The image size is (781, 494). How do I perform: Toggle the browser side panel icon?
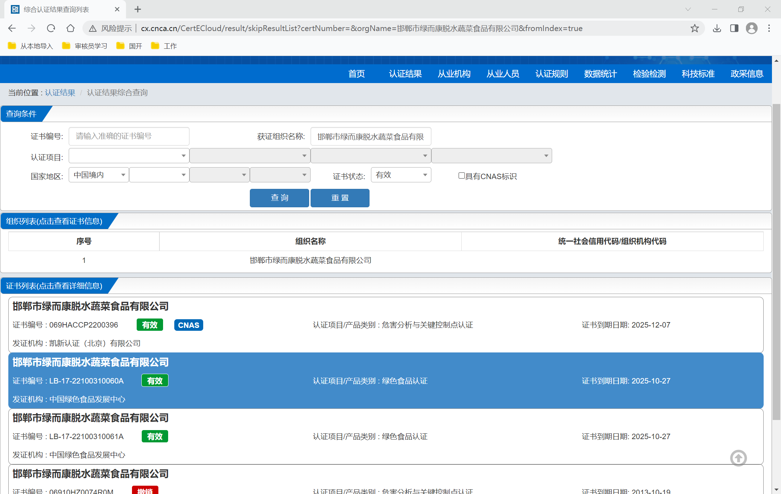[x=734, y=28]
